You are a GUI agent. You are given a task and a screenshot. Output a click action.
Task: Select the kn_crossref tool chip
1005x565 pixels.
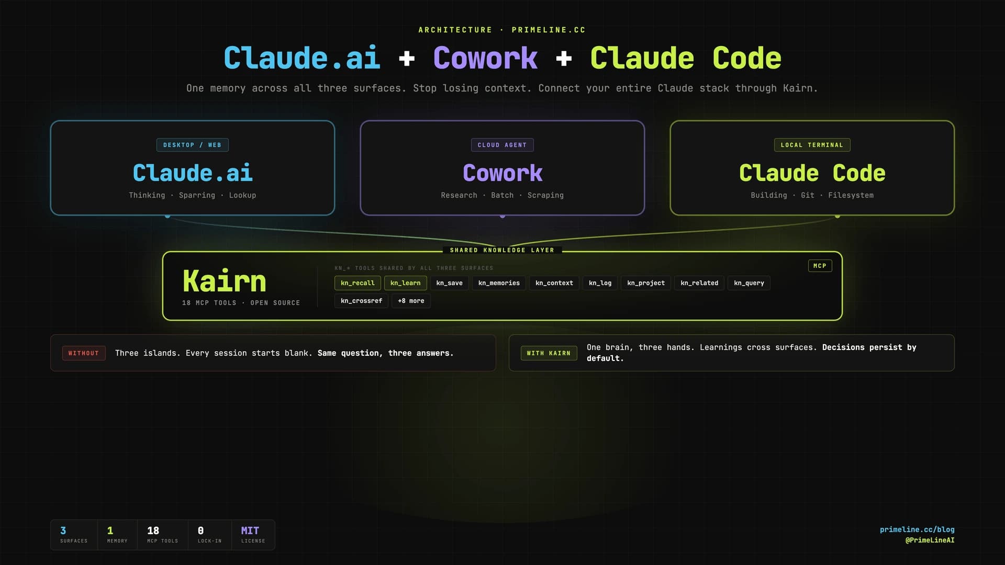coord(361,301)
